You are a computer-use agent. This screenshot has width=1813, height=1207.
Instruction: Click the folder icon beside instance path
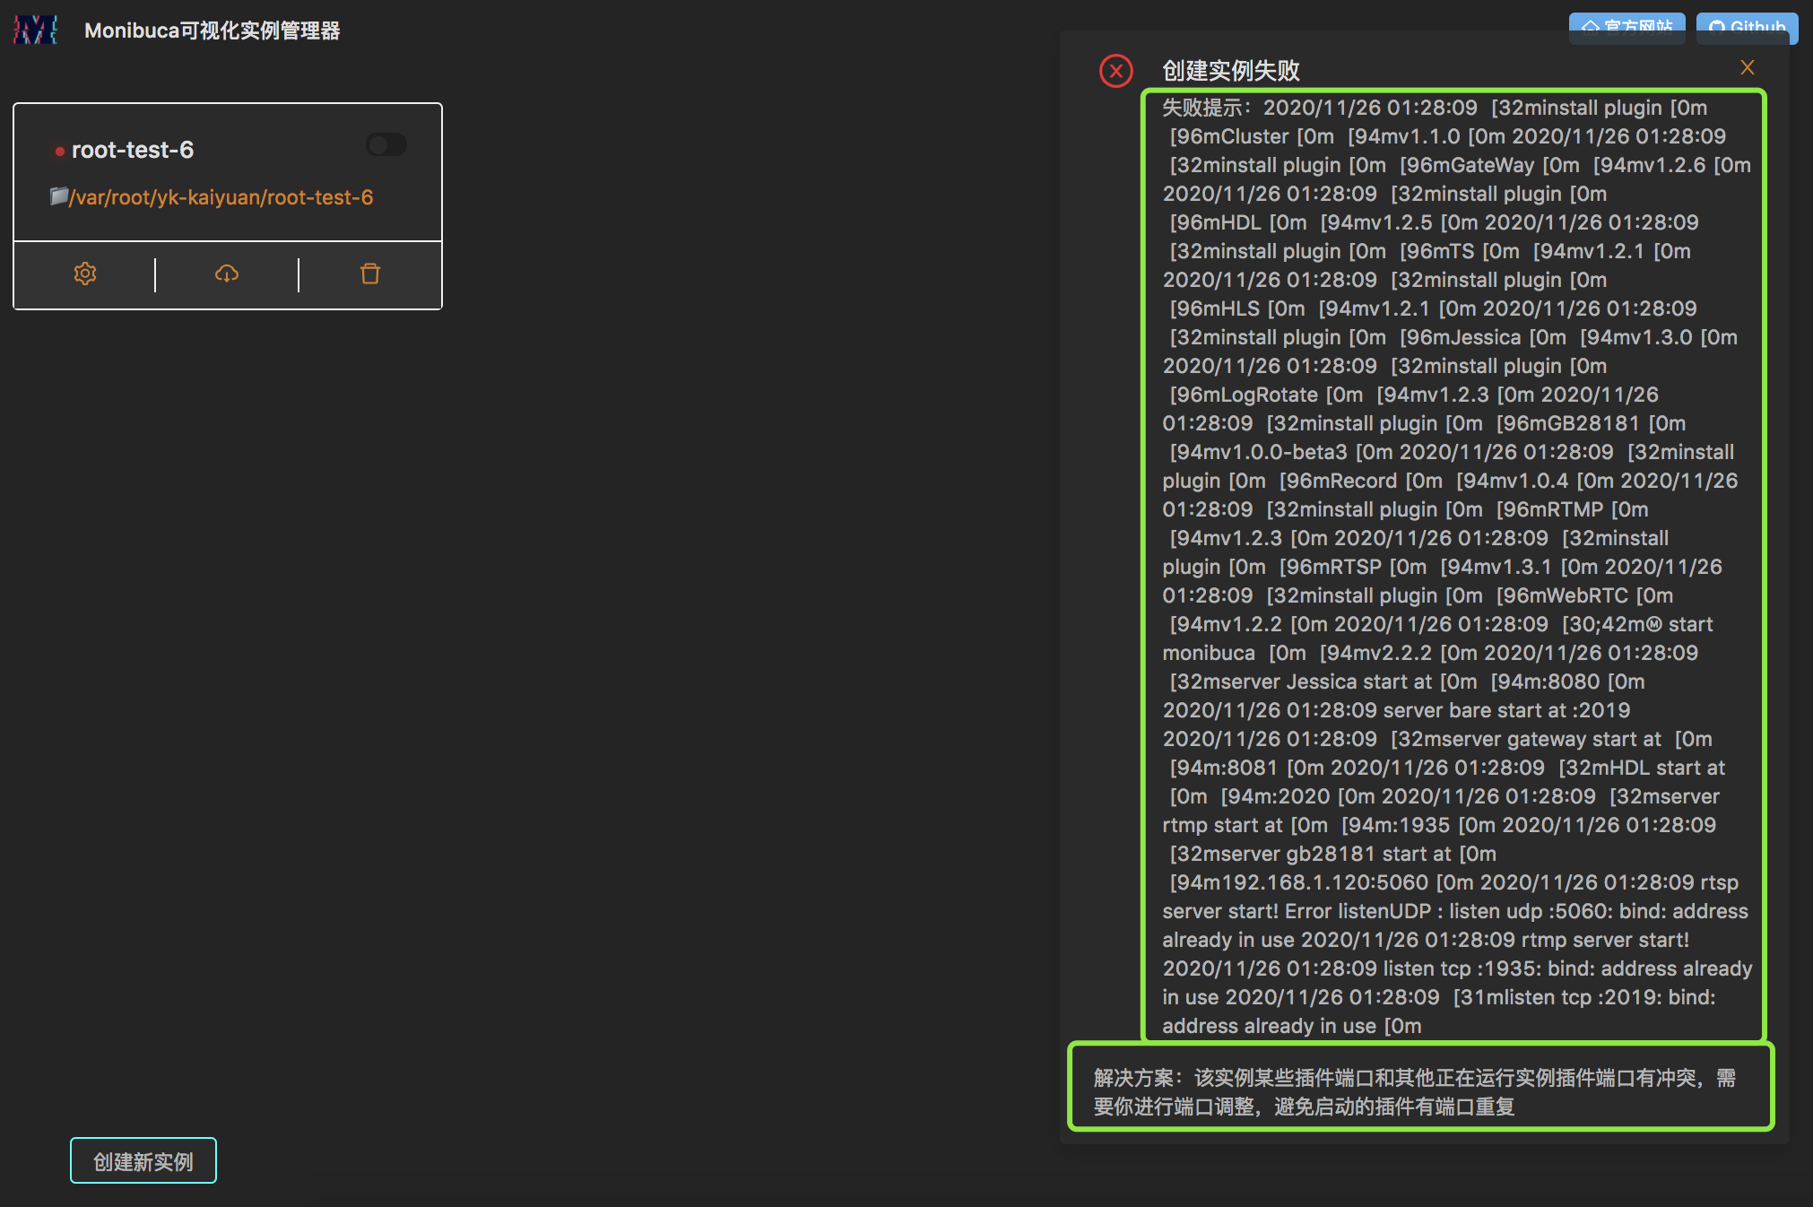(x=59, y=196)
